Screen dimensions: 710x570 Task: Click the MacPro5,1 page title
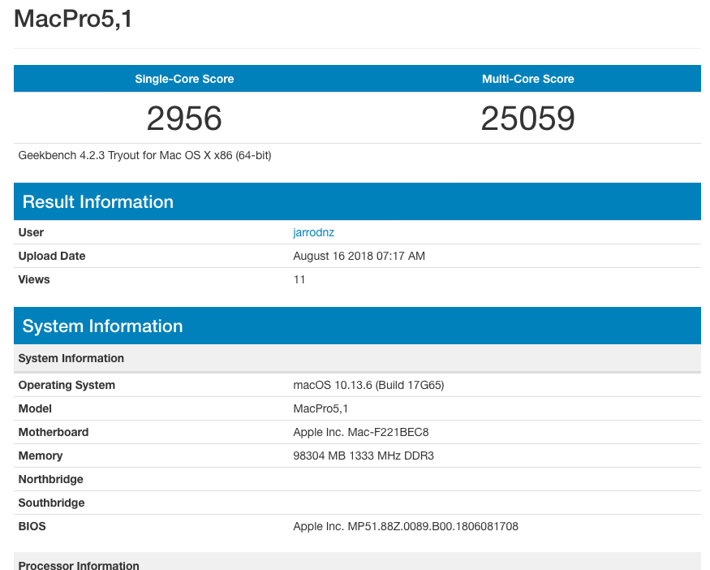73,19
